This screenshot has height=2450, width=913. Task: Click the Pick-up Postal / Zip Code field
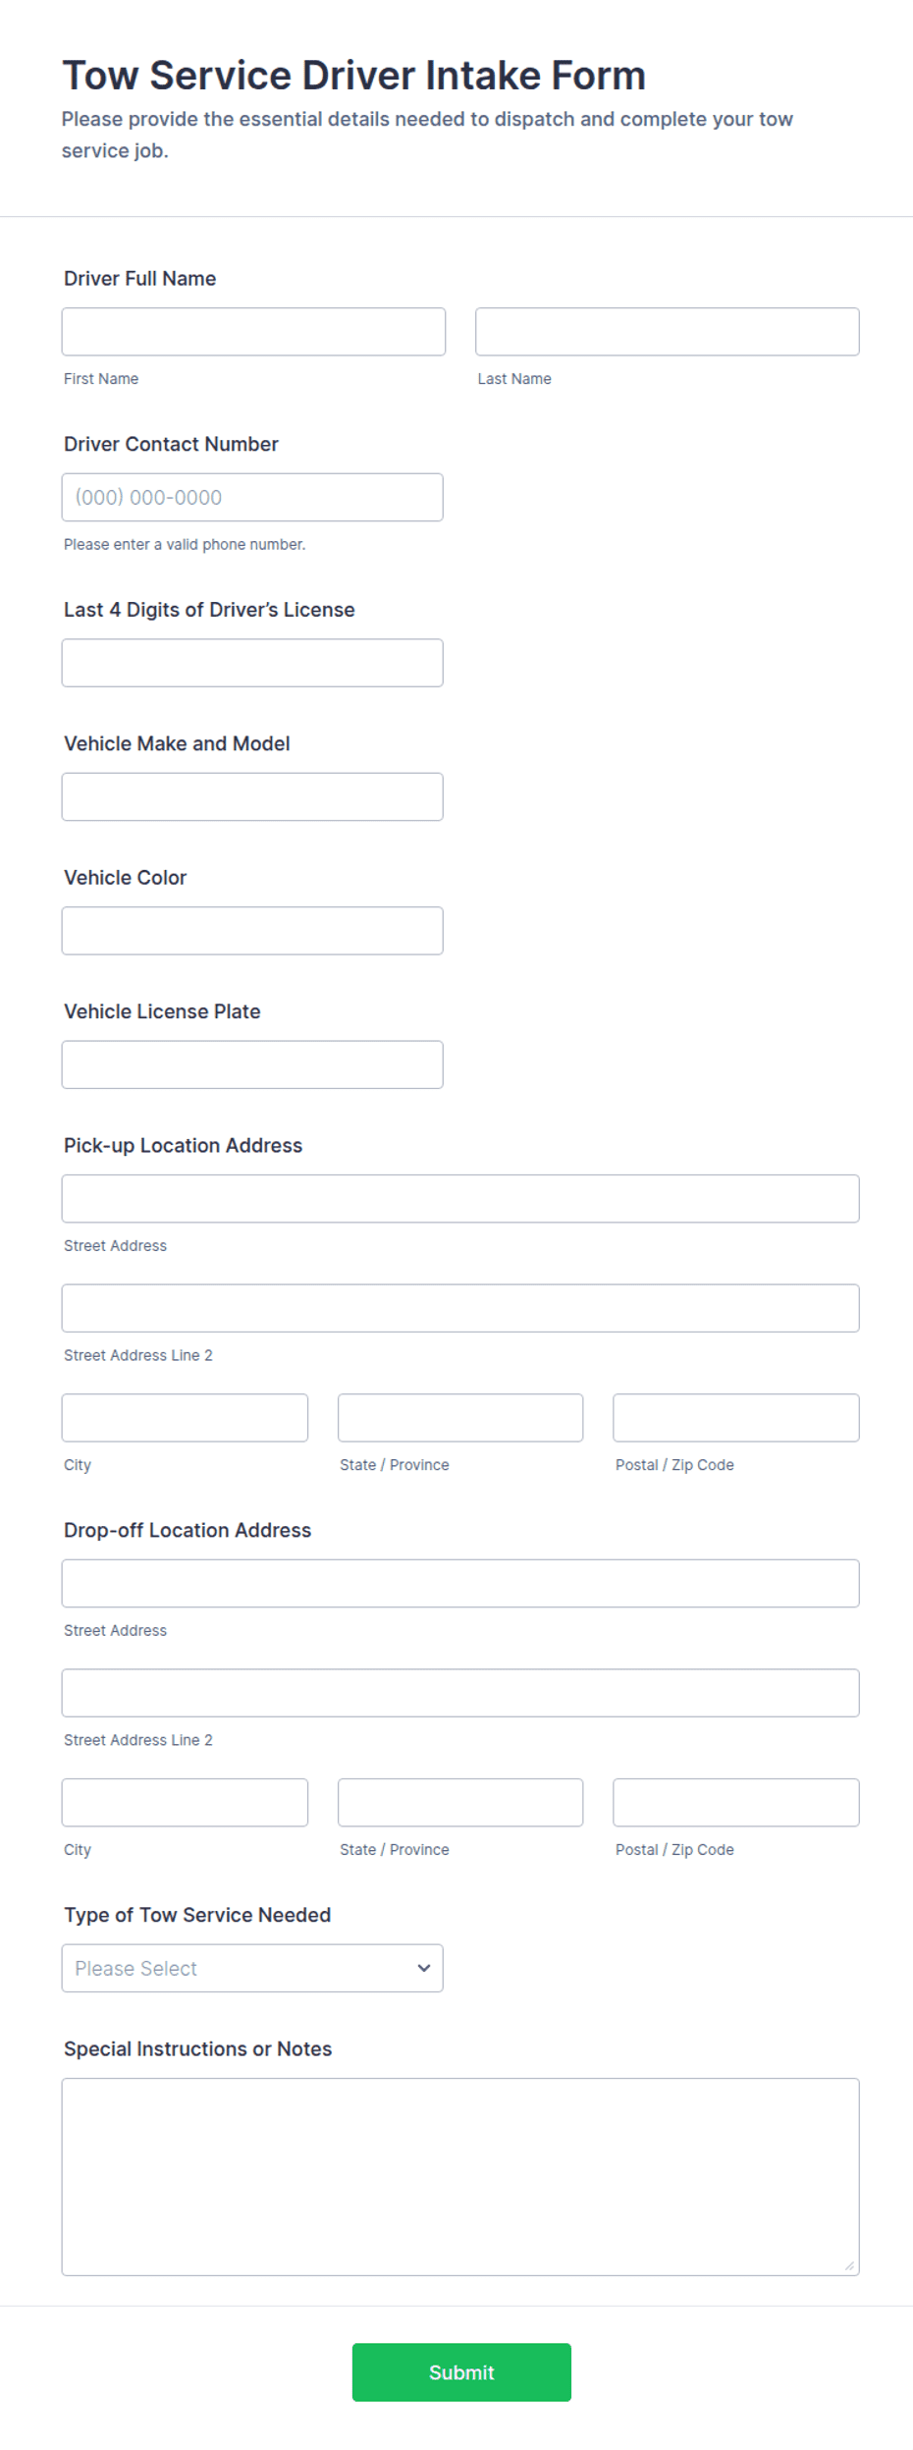click(735, 1417)
